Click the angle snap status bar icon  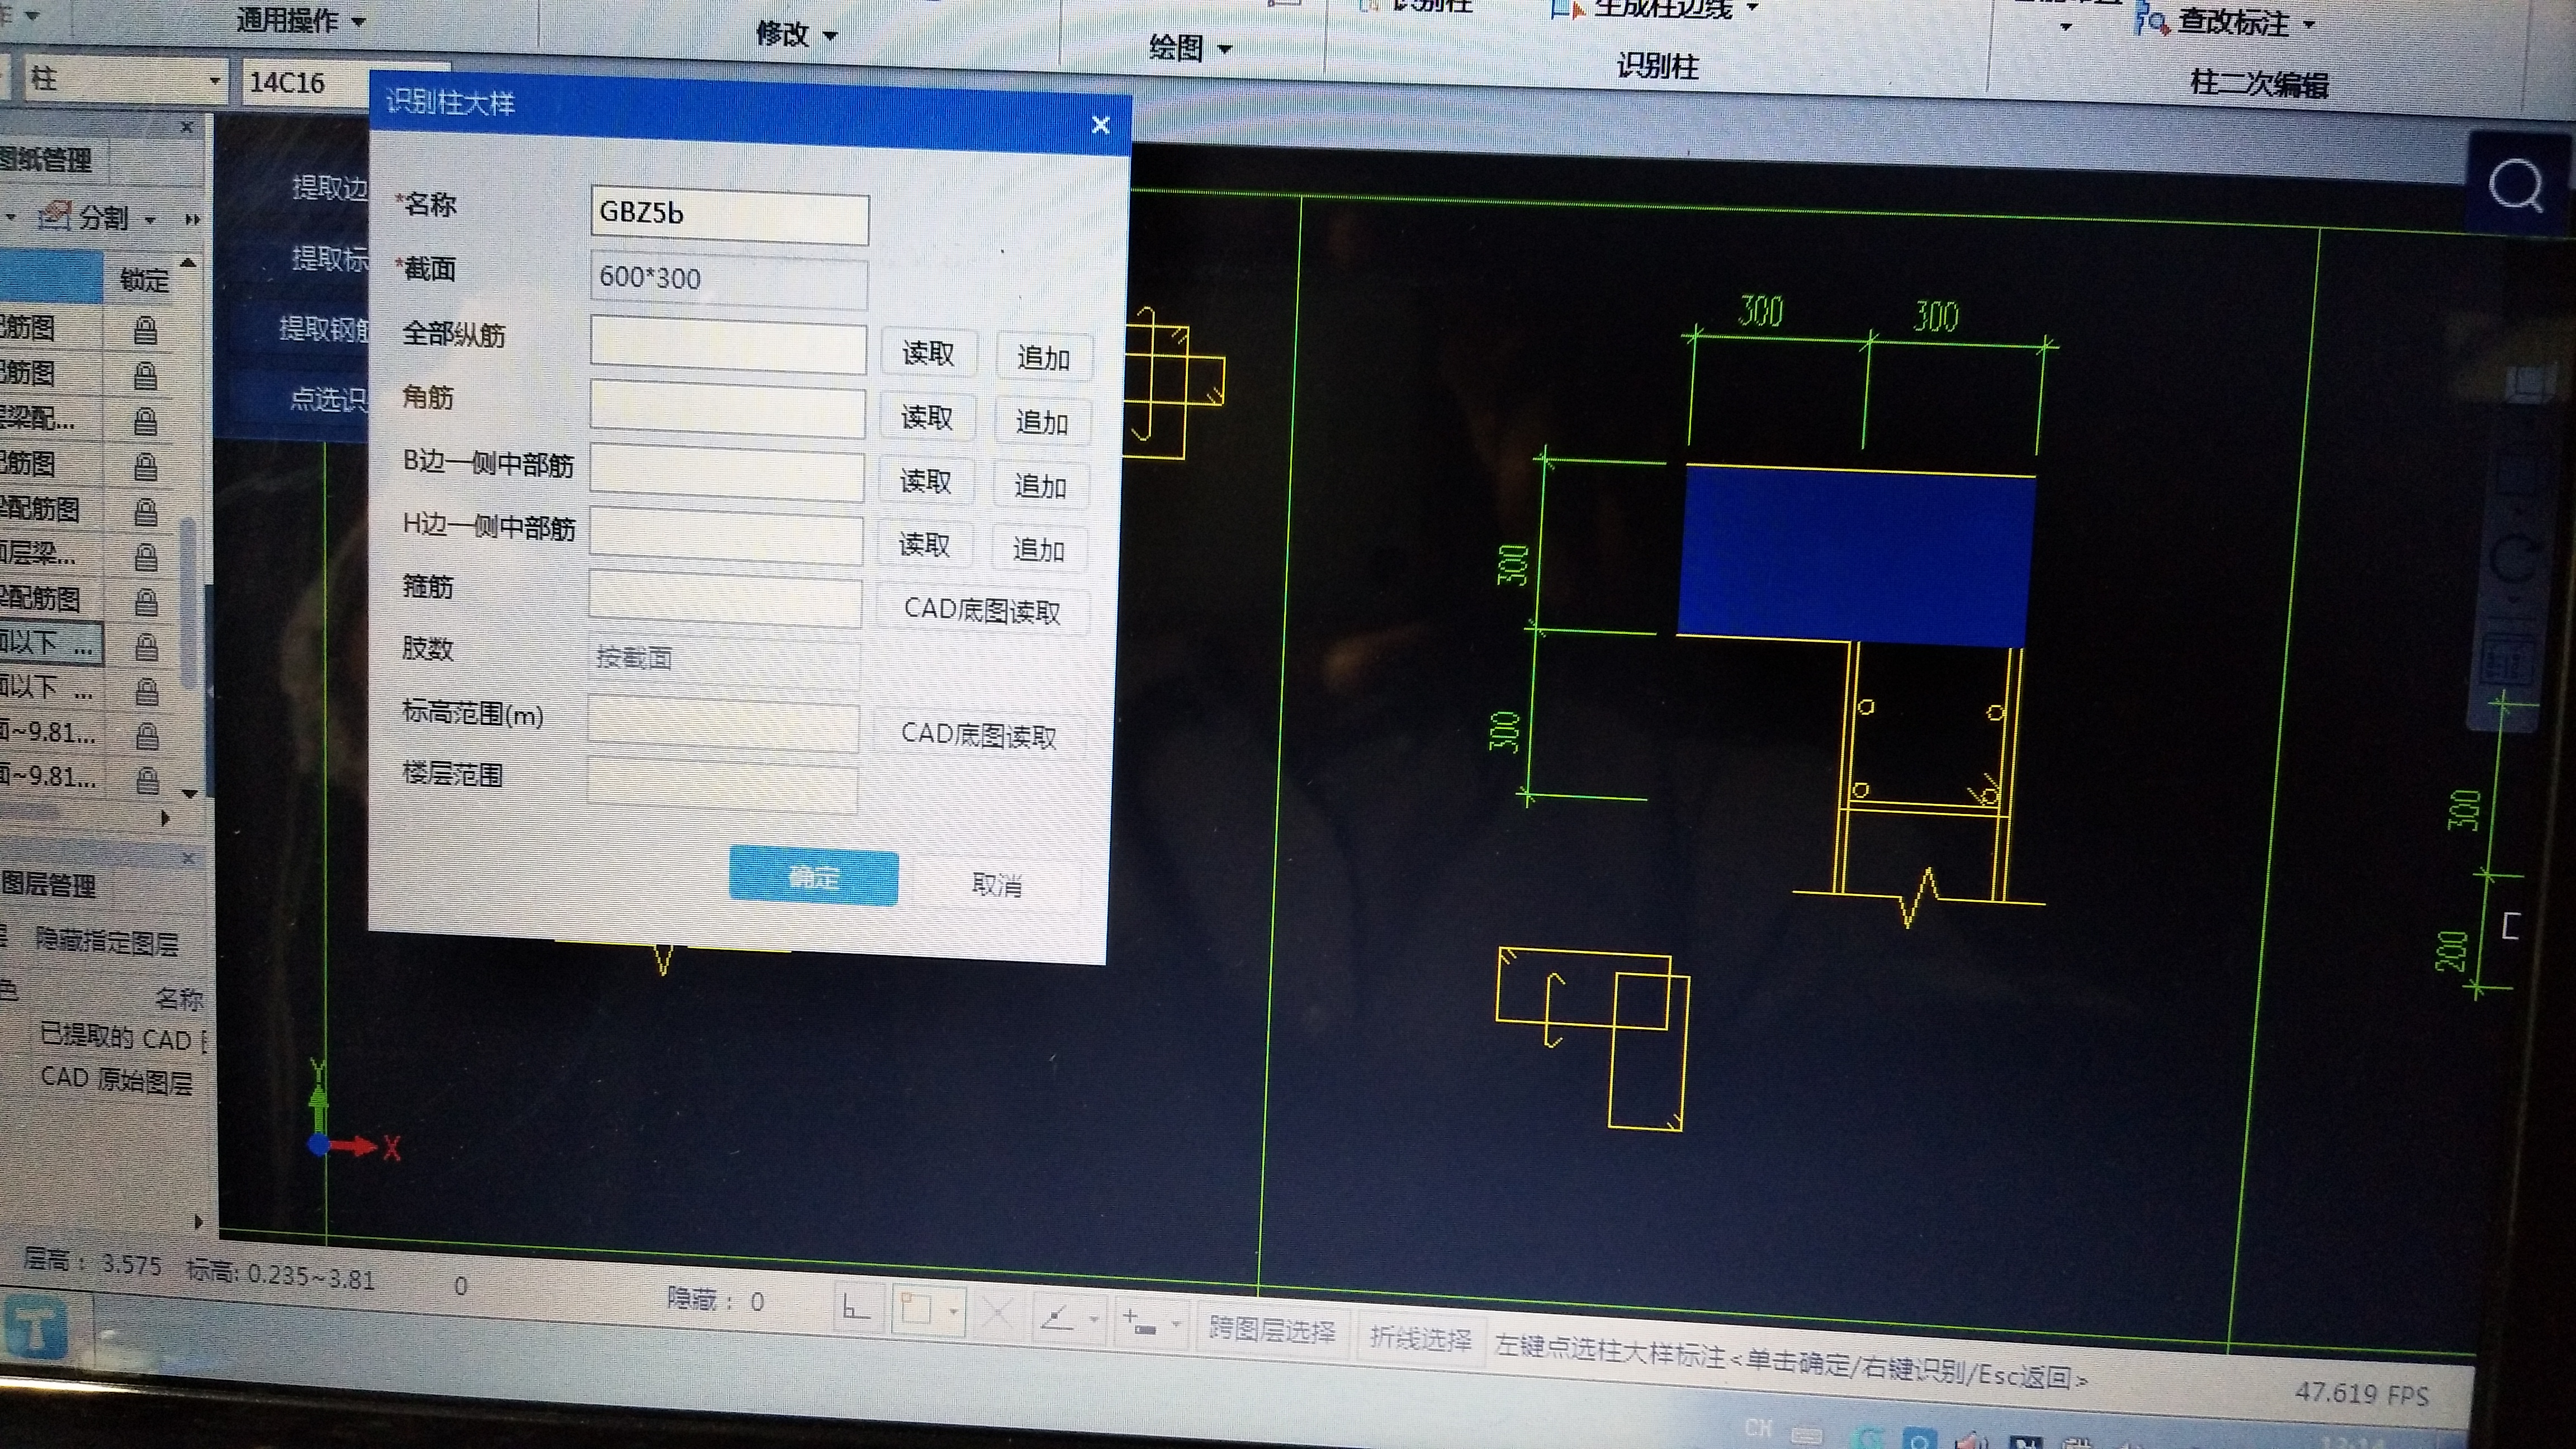coord(1057,1317)
